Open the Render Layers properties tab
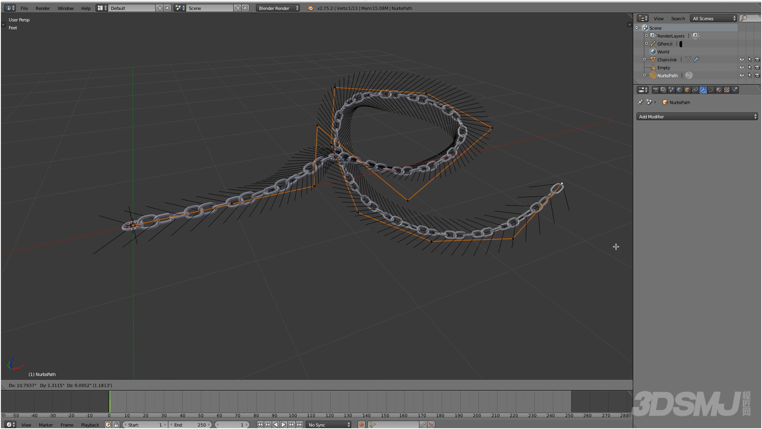Screen dimensions: 762x429 tap(664, 90)
